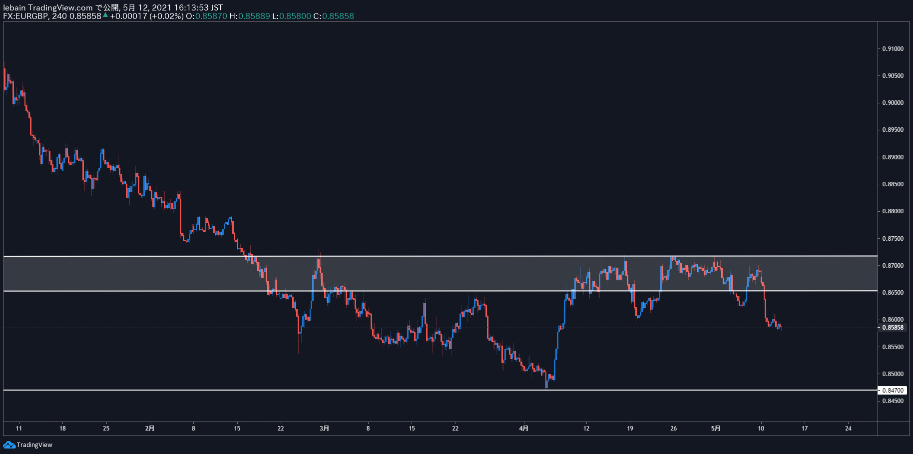
Task: Click the 3月 date label on time axis
Action: (x=325, y=429)
